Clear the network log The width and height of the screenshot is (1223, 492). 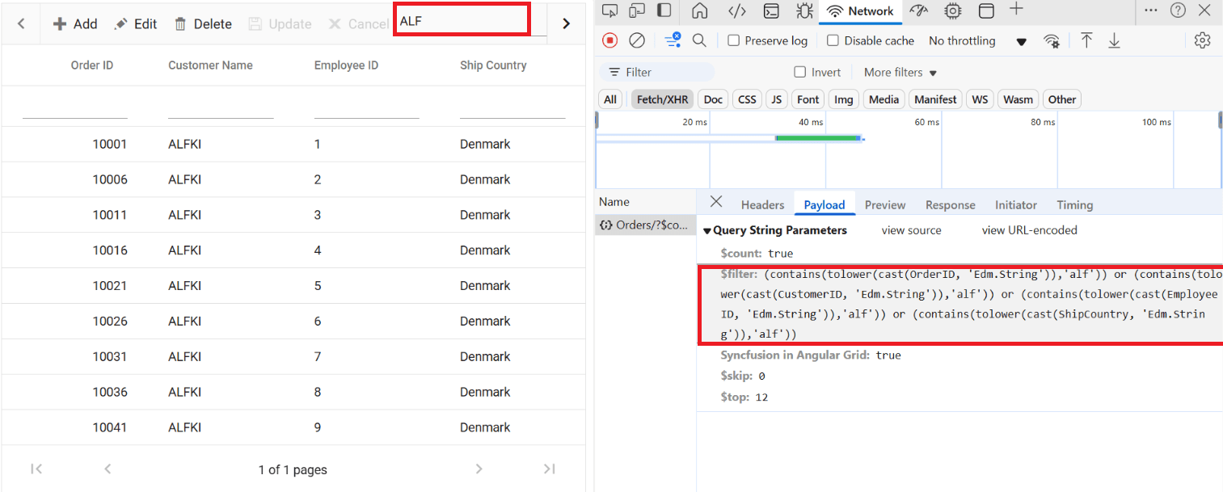tap(637, 40)
